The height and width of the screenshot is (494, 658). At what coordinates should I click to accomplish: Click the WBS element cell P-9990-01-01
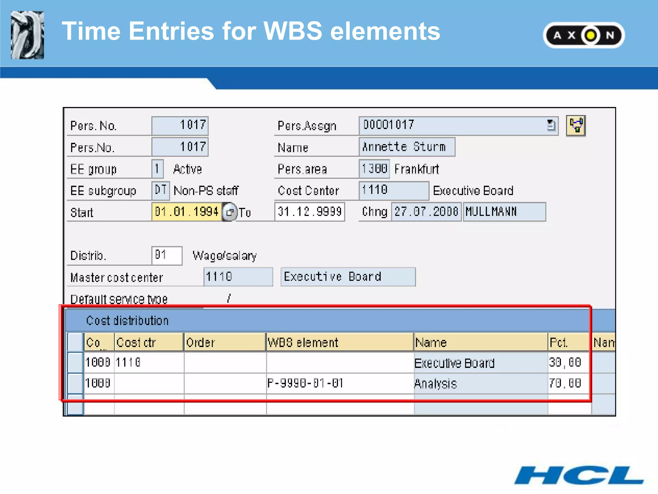[x=340, y=383]
